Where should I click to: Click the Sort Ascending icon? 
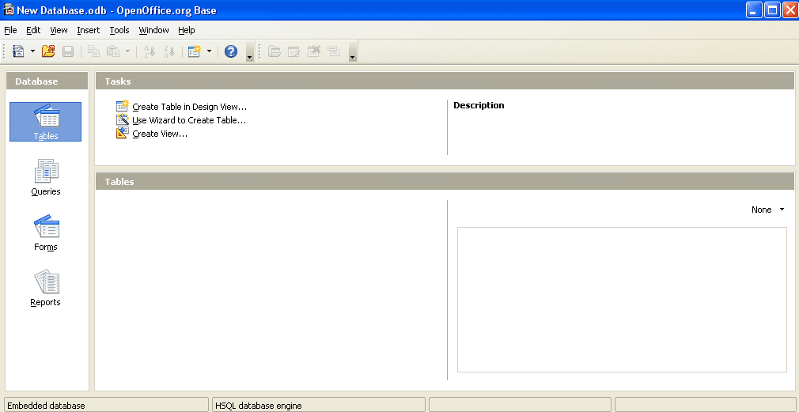[x=150, y=51]
